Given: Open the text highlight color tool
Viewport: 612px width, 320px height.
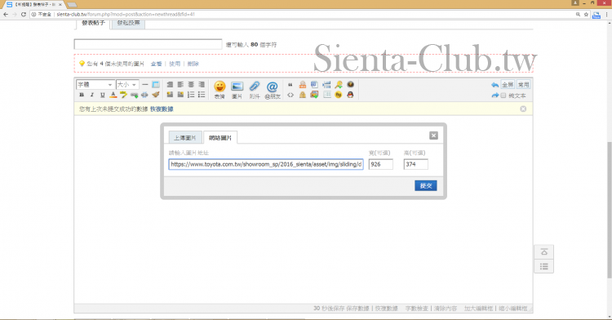Looking at the screenshot, I should point(124,95).
